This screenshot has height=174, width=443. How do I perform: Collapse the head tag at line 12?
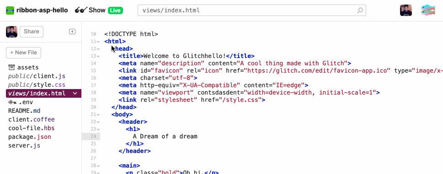pyautogui.click(x=98, y=49)
